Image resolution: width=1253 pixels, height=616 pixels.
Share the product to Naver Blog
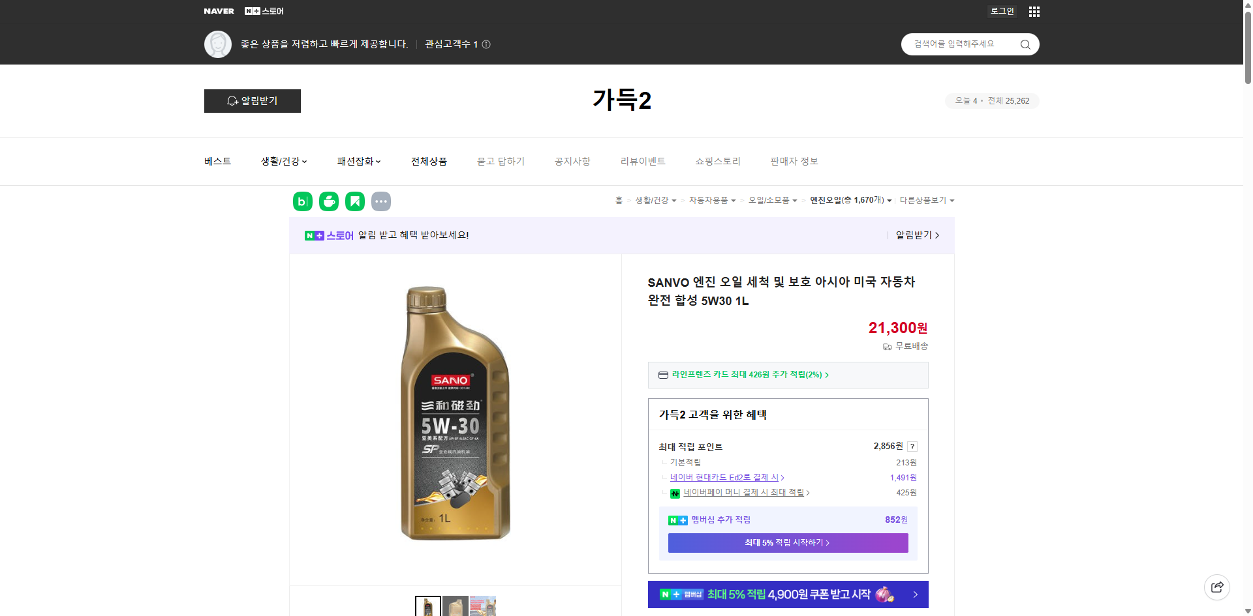302,201
